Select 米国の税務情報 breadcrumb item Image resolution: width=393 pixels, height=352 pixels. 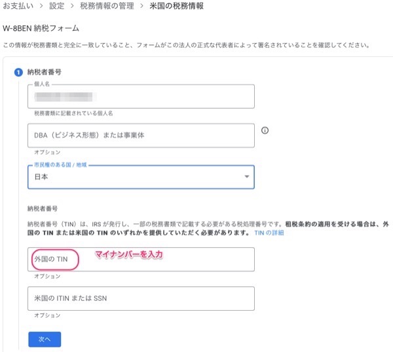[176, 7]
